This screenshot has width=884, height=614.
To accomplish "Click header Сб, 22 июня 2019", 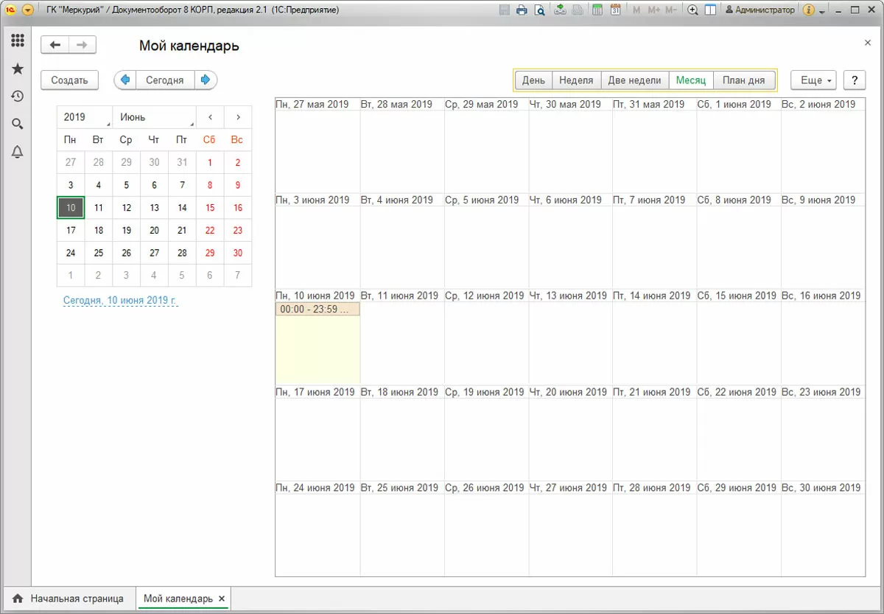I will (737, 392).
